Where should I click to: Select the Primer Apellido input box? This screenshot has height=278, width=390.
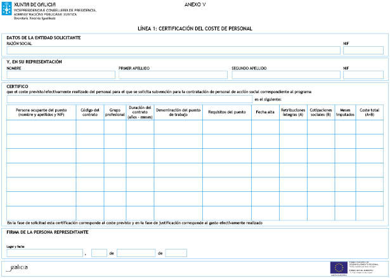coord(173,75)
